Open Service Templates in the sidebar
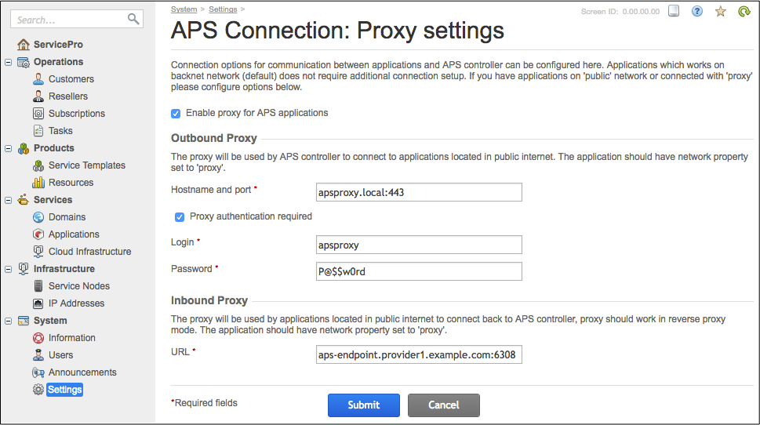This screenshot has width=760, height=425. coord(86,165)
